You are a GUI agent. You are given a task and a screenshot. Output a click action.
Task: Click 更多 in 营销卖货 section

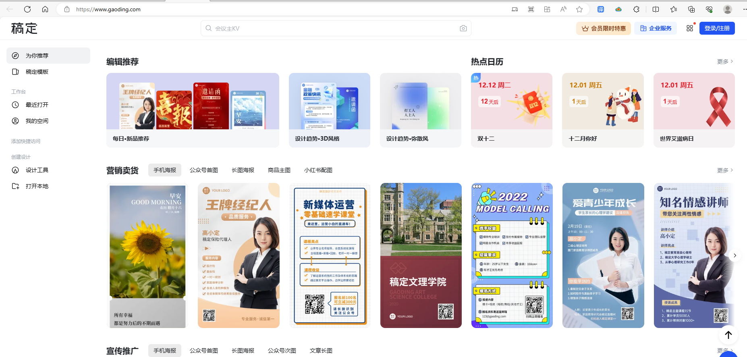(725, 170)
